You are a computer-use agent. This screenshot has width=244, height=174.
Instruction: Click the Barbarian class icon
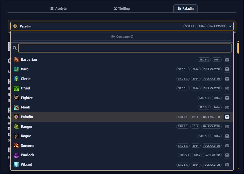16,60
